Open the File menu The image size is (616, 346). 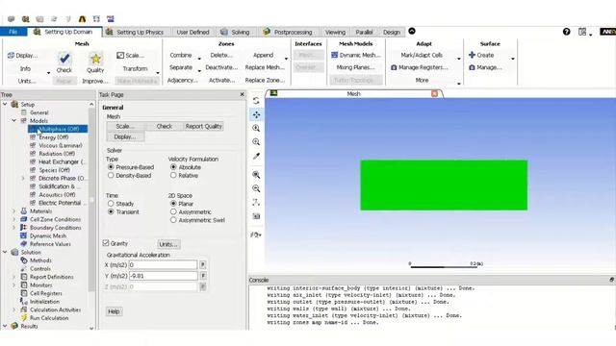13,32
